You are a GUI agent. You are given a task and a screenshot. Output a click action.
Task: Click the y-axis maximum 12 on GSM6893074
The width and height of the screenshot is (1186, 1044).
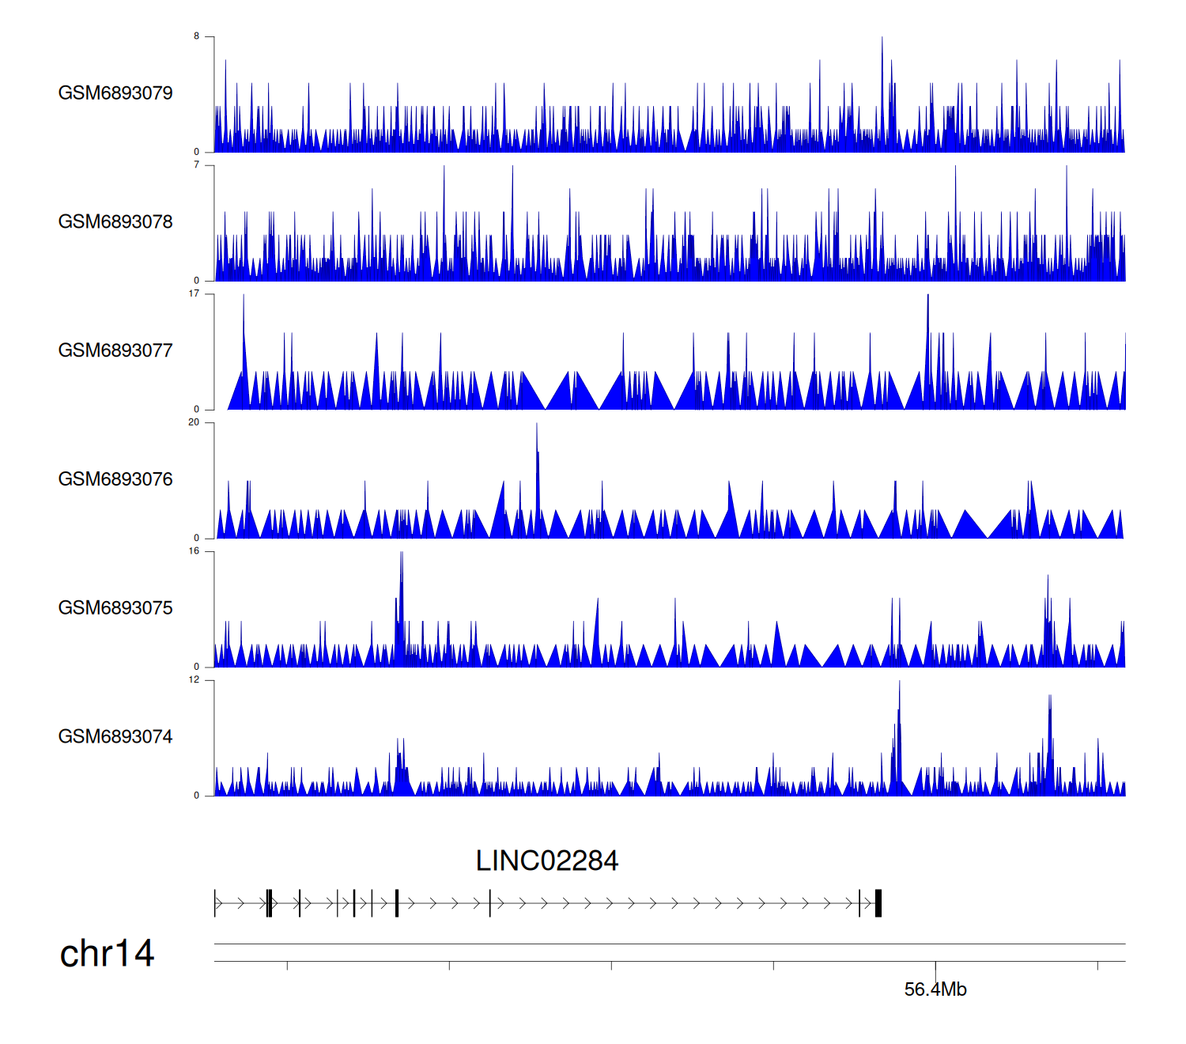point(194,680)
